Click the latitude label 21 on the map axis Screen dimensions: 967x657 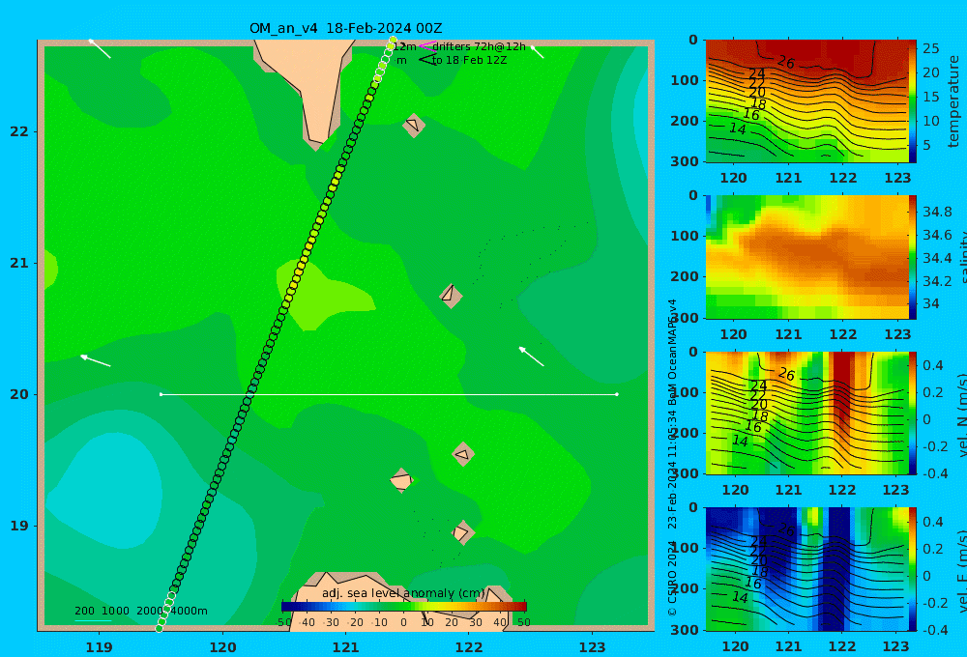coord(19,263)
